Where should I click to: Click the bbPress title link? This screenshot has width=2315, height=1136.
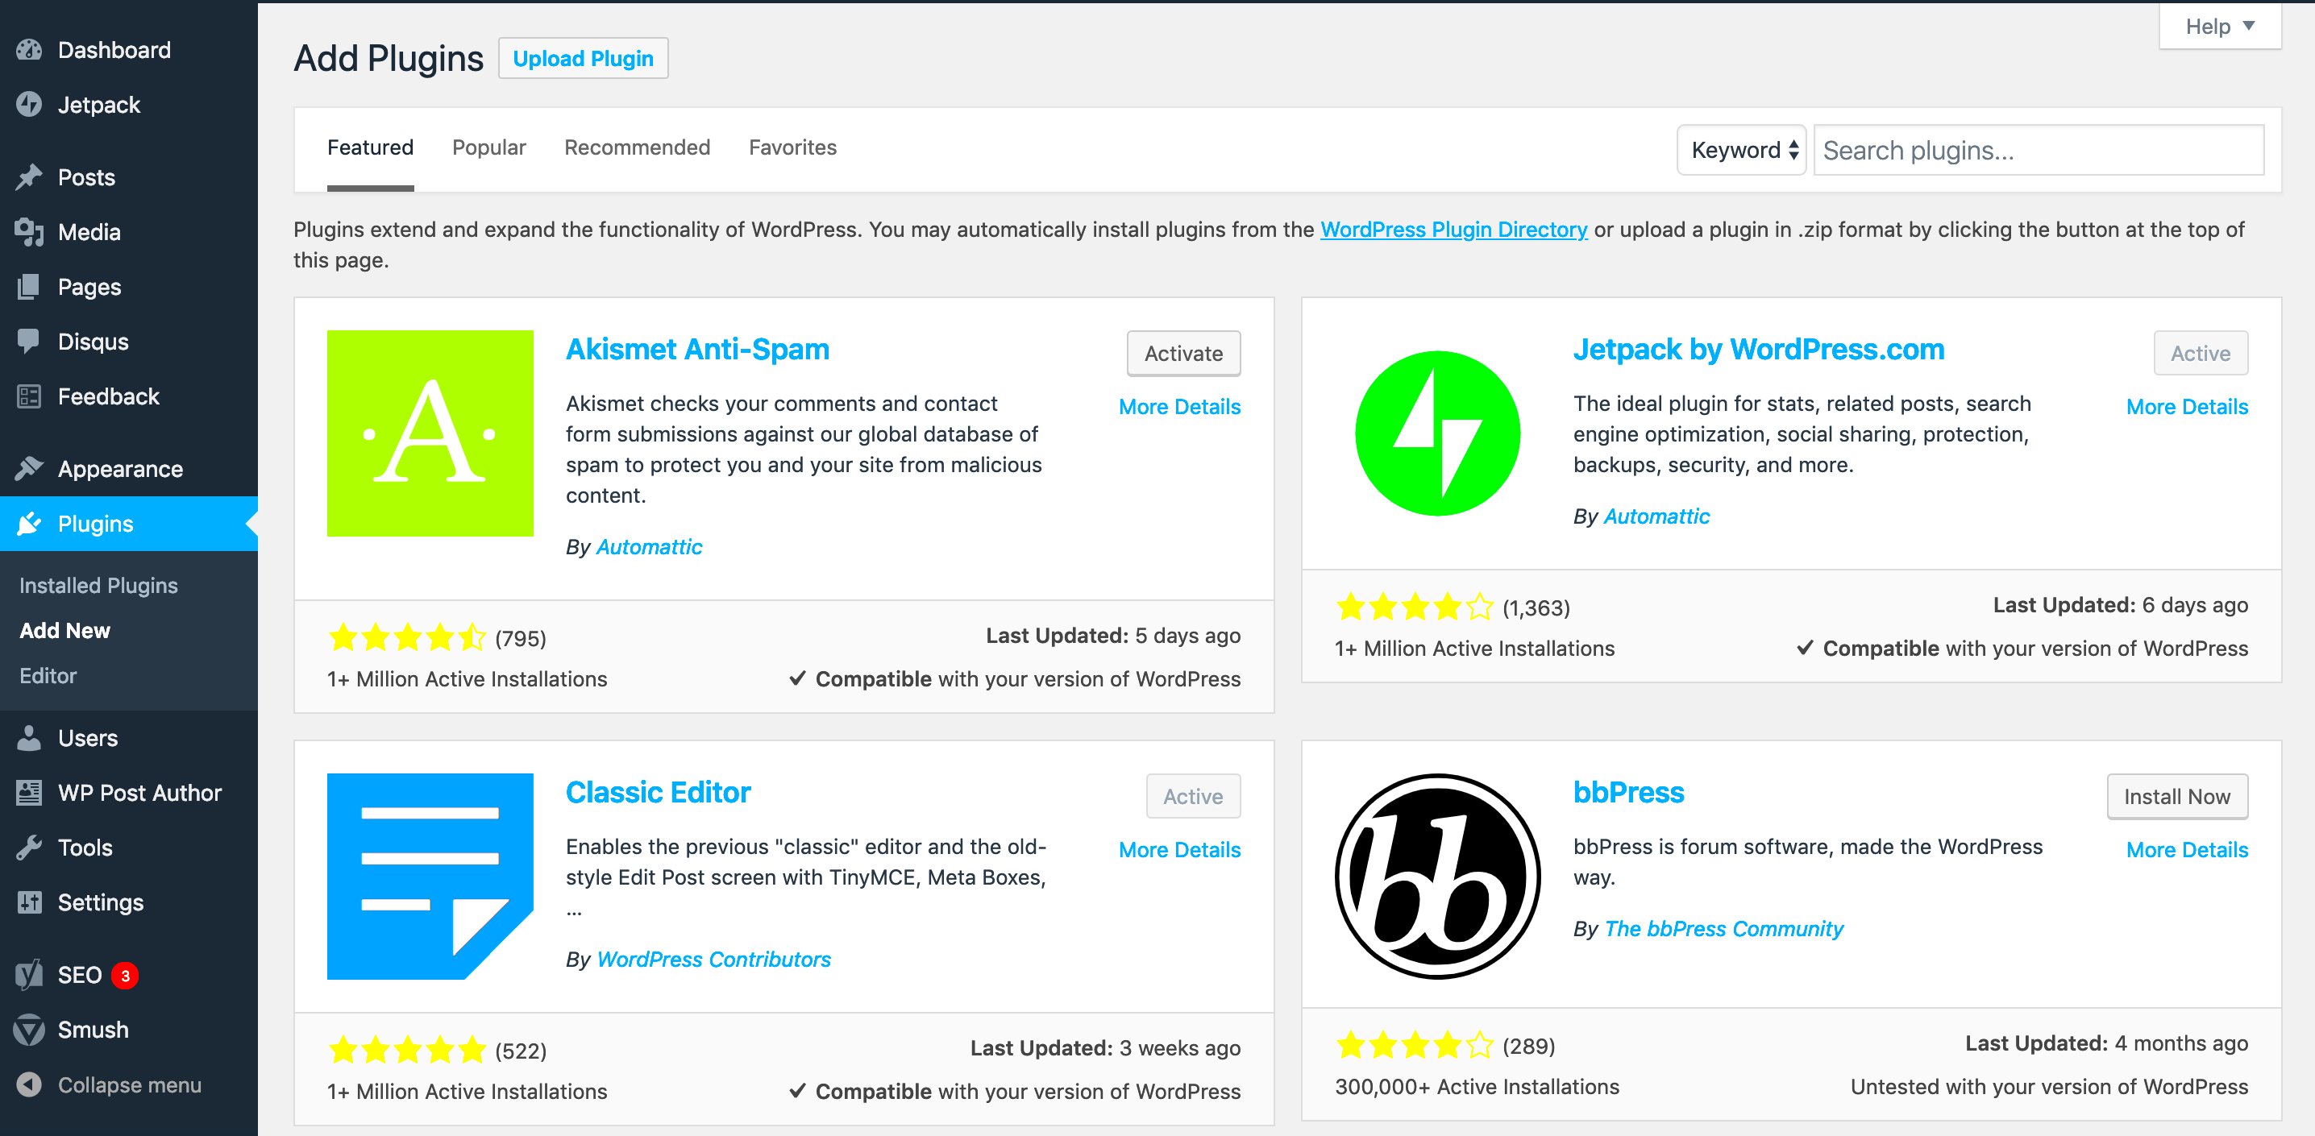(1628, 792)
